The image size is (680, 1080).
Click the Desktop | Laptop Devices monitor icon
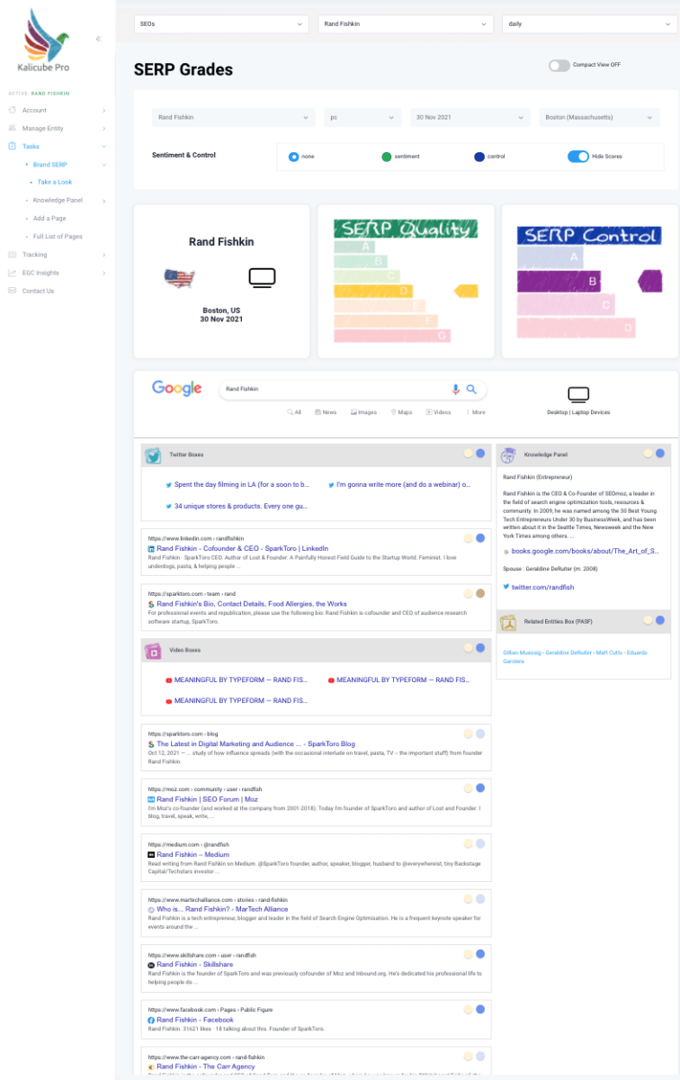pos(578,394)
